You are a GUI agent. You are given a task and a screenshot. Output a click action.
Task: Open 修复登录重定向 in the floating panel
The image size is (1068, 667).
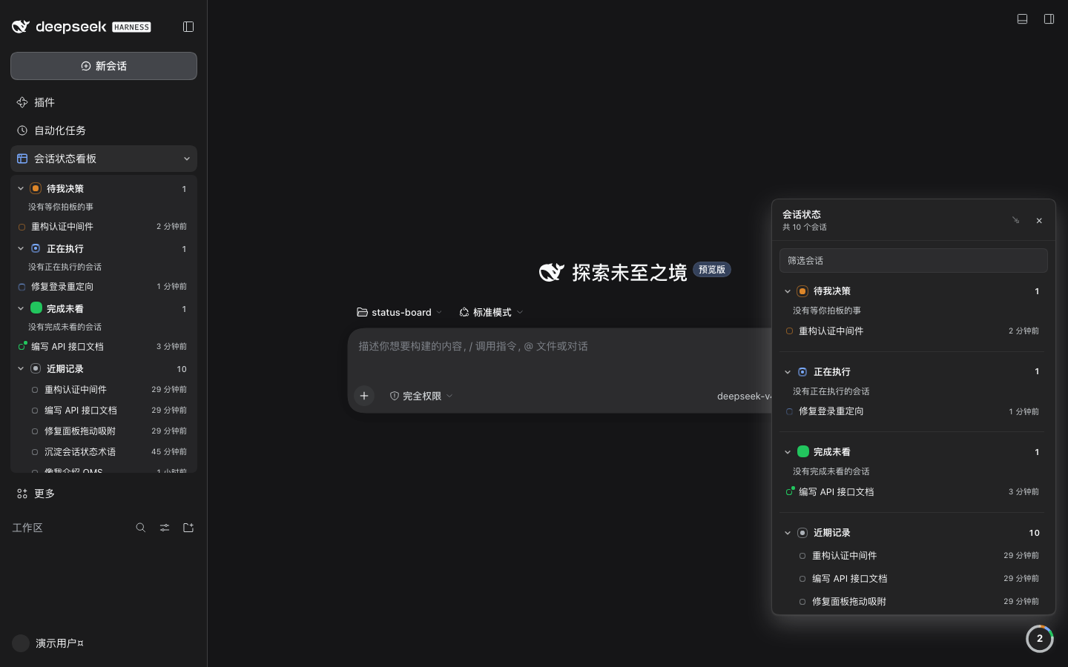click(x=914, y=411)
